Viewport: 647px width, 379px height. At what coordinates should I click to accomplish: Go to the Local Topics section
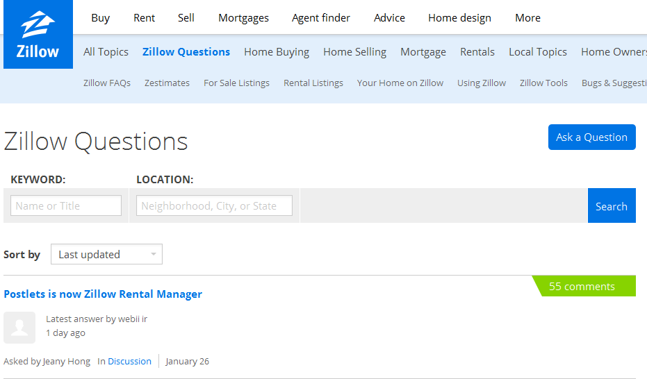tap(537, 52)
